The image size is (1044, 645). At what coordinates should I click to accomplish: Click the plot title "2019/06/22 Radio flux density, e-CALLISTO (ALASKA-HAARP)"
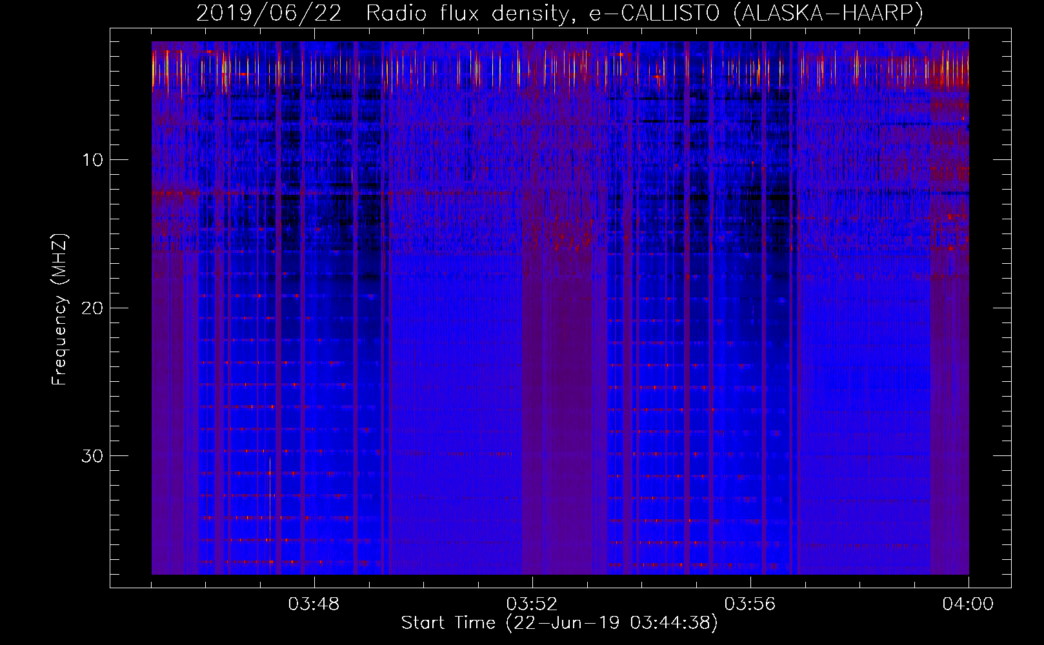559,13
